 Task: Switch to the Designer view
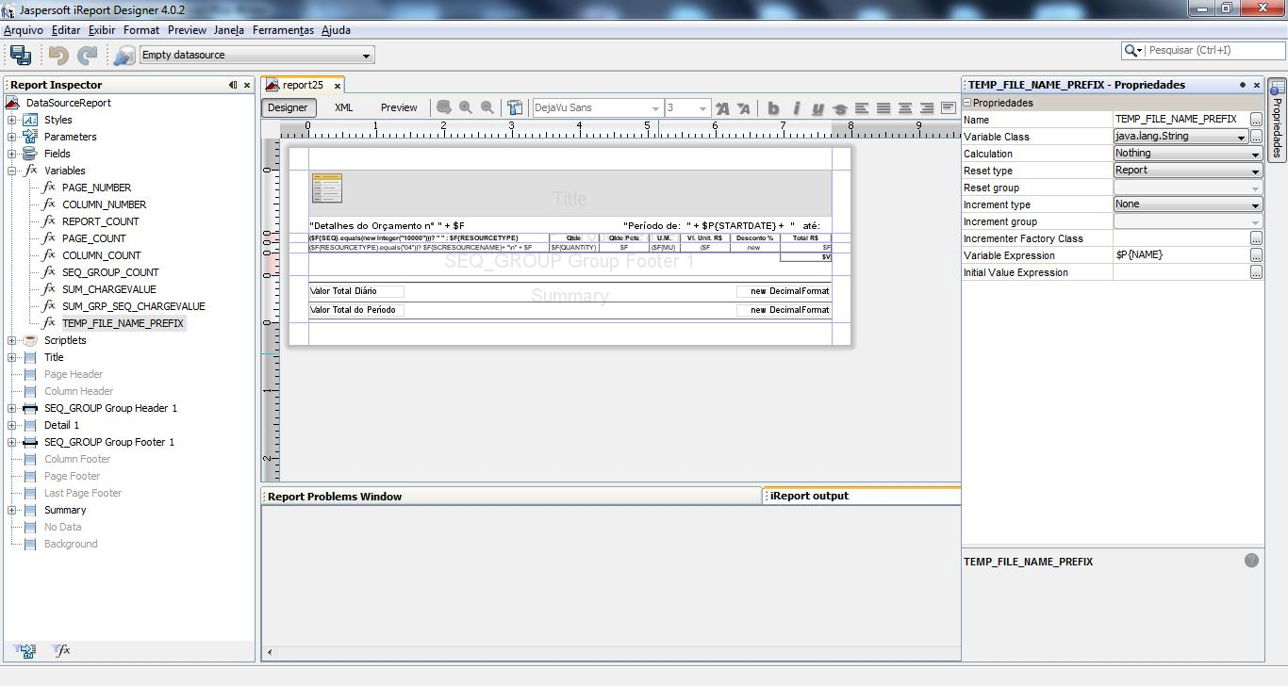[288, 107]
